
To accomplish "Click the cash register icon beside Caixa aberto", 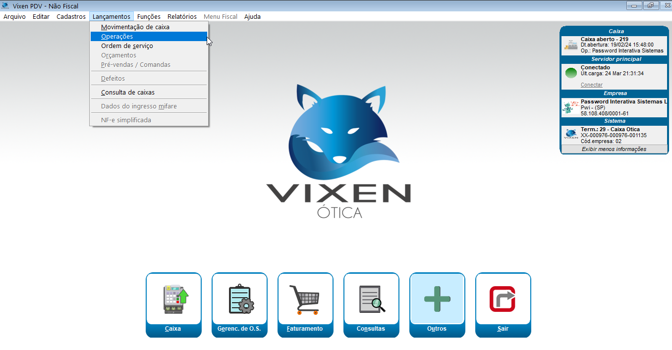I will (x=571, y=45).
